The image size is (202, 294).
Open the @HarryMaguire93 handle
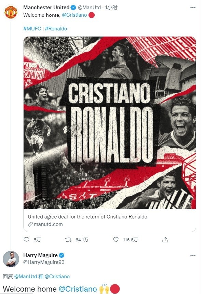(44, 262)
